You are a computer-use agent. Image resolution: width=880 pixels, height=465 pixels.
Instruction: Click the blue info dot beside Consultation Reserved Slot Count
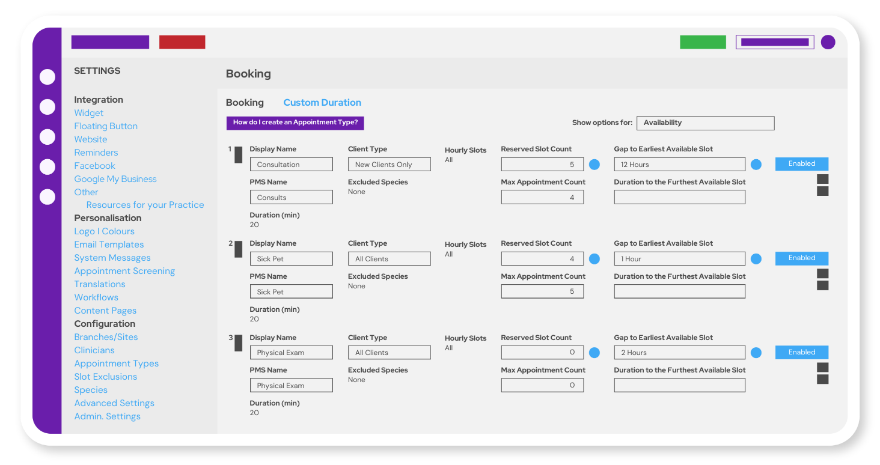coord(594,165)
